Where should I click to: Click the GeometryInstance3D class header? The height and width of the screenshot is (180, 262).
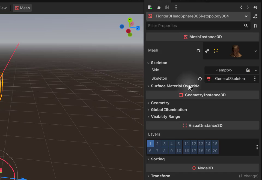203,95
